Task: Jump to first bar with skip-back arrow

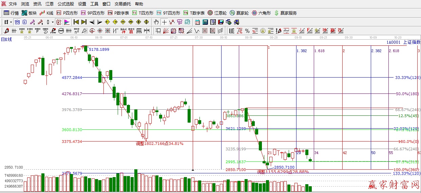Action: coord(76,22)
